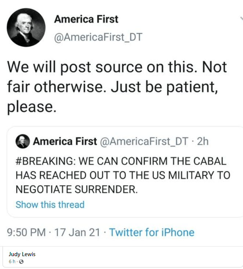Click the @AmericaFirst_DT handle under the header name
243x269 pixels.
coord(98,37)
